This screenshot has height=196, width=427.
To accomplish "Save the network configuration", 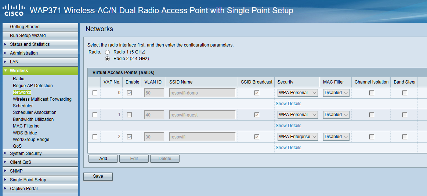I will point(98,177).
